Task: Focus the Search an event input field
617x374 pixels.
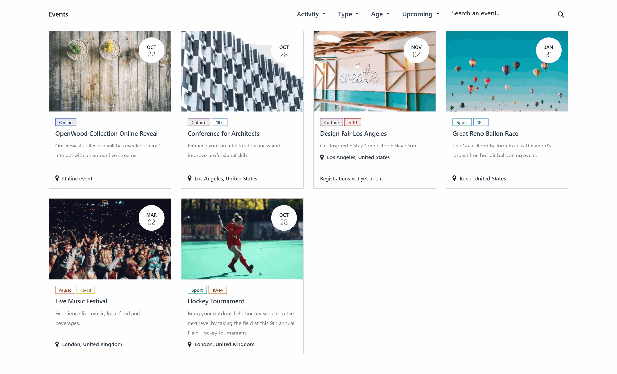Action: (501, 13)
